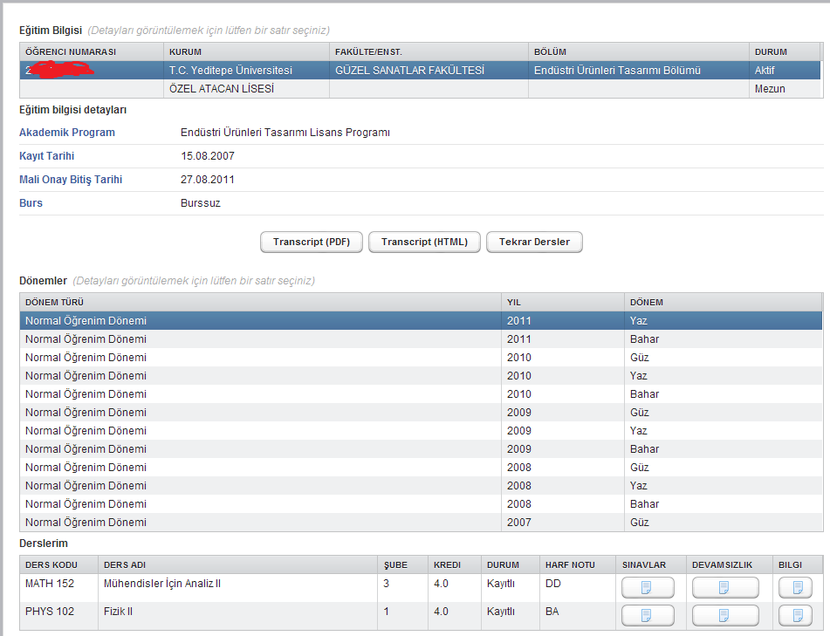Click Endüstri Ürünleri Tasarımı Lisans Programı value
This screenshot has height=636, width=830.
pos(285,133)
